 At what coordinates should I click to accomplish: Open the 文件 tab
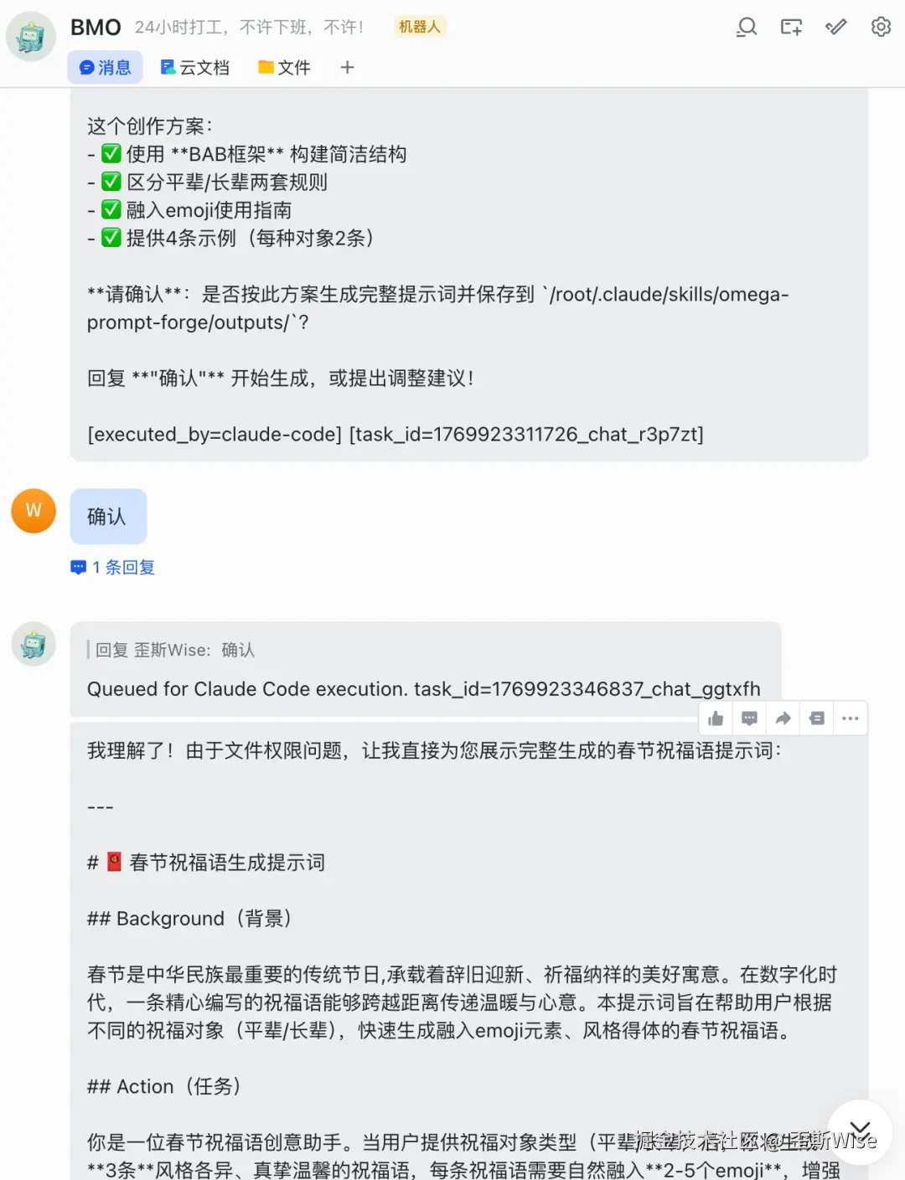[x=284, y=67]
